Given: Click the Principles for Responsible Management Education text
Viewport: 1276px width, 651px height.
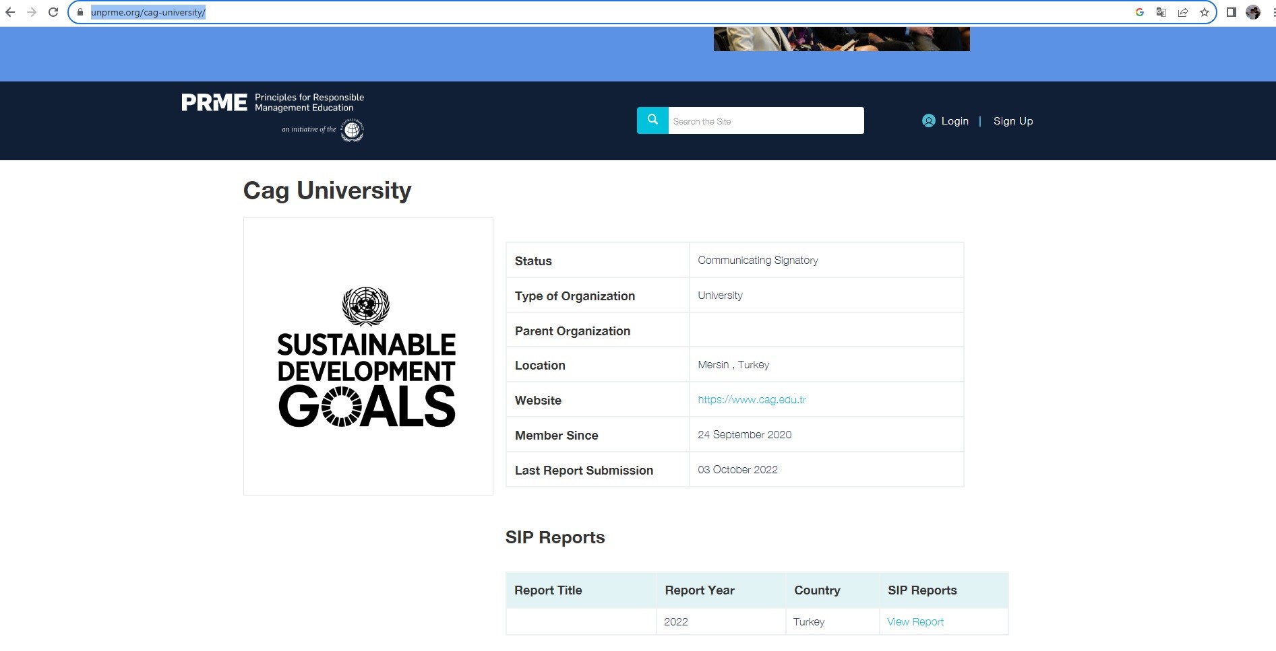Looking at the screenshot, I should pyautogui.click(x=309, y=102).
